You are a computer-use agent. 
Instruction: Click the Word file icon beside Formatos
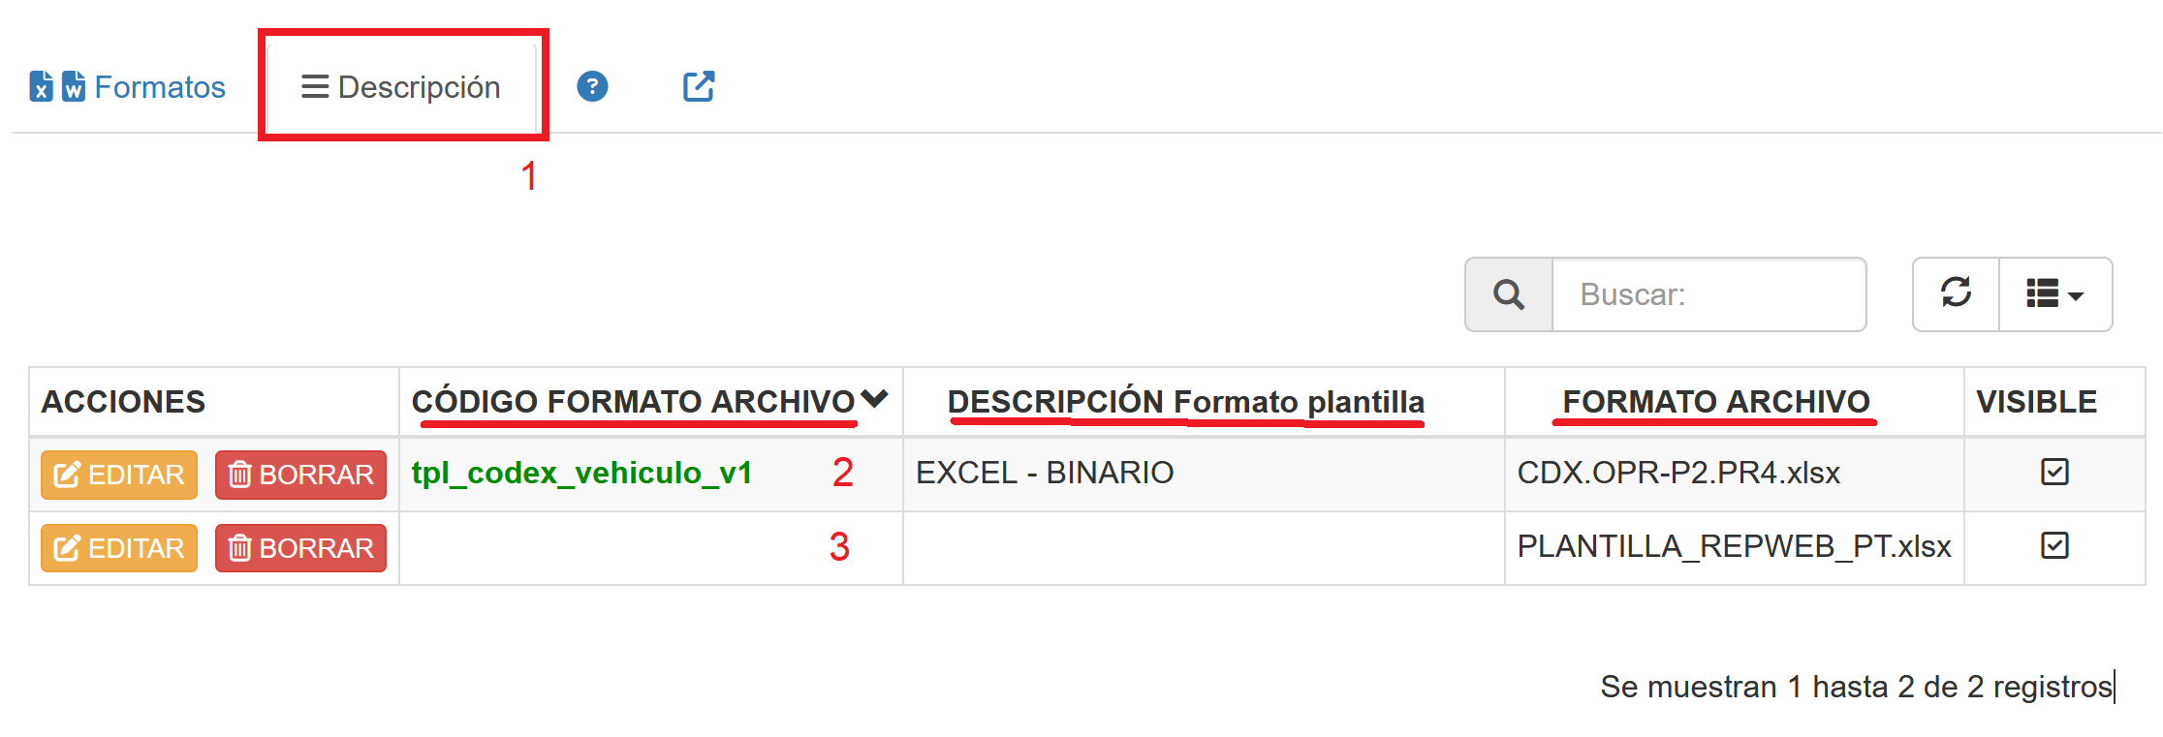tap(74, 87)
